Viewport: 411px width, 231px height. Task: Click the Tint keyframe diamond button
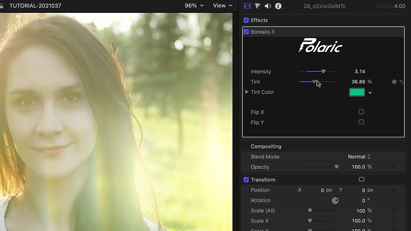point(394,82)
